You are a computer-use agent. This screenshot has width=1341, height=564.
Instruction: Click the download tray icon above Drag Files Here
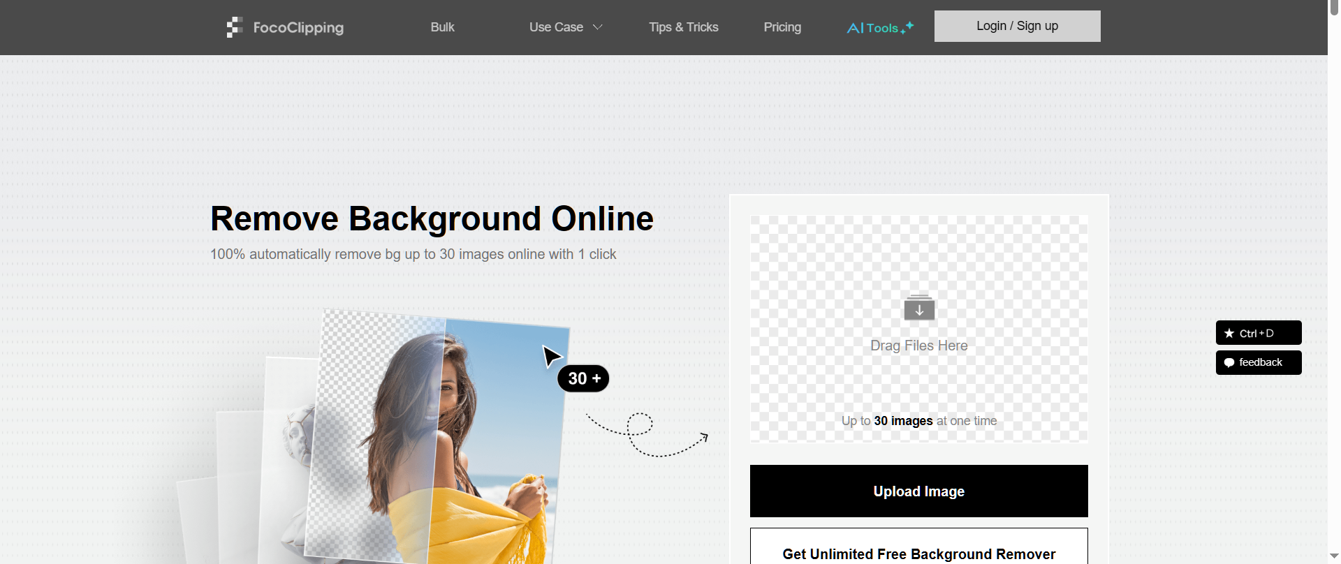tap(919, 308)
